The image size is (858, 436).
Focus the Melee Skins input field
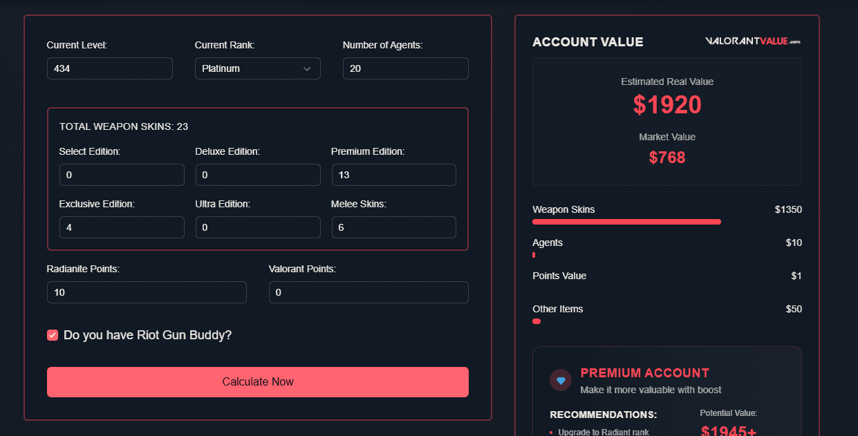[x=394, y=227]
